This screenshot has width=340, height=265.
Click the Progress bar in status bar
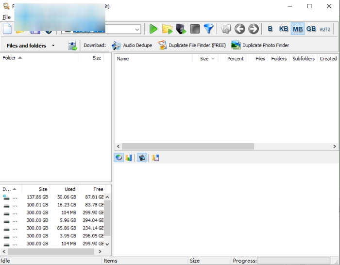point(293,261)
